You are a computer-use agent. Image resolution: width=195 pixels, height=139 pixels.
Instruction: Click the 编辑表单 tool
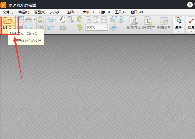pos(164,23)
